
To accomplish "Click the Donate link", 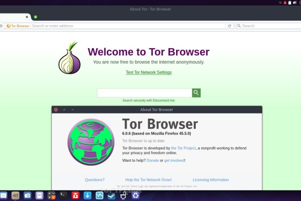I will coord(153,160).
